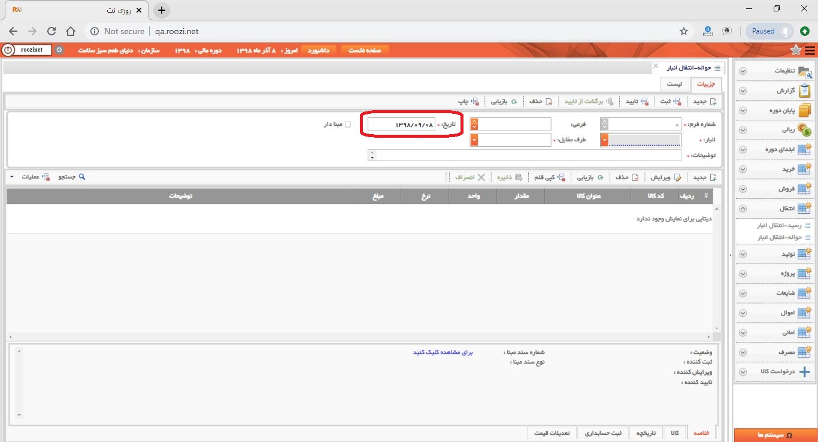Click the تاریخ date input field
This screenshot has width=818, height=442.
click(401, 125)
